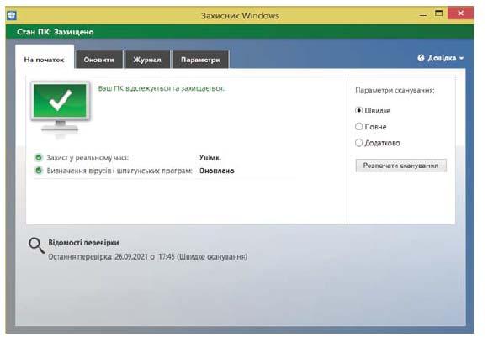This screenshot has height=342, width=488.
Task: Select the На початок tab
Action: point(45,60)
